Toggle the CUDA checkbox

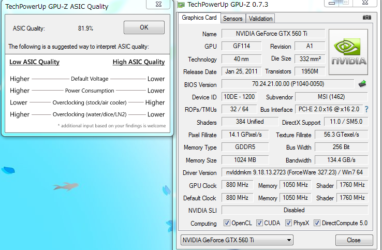[259, 223]
